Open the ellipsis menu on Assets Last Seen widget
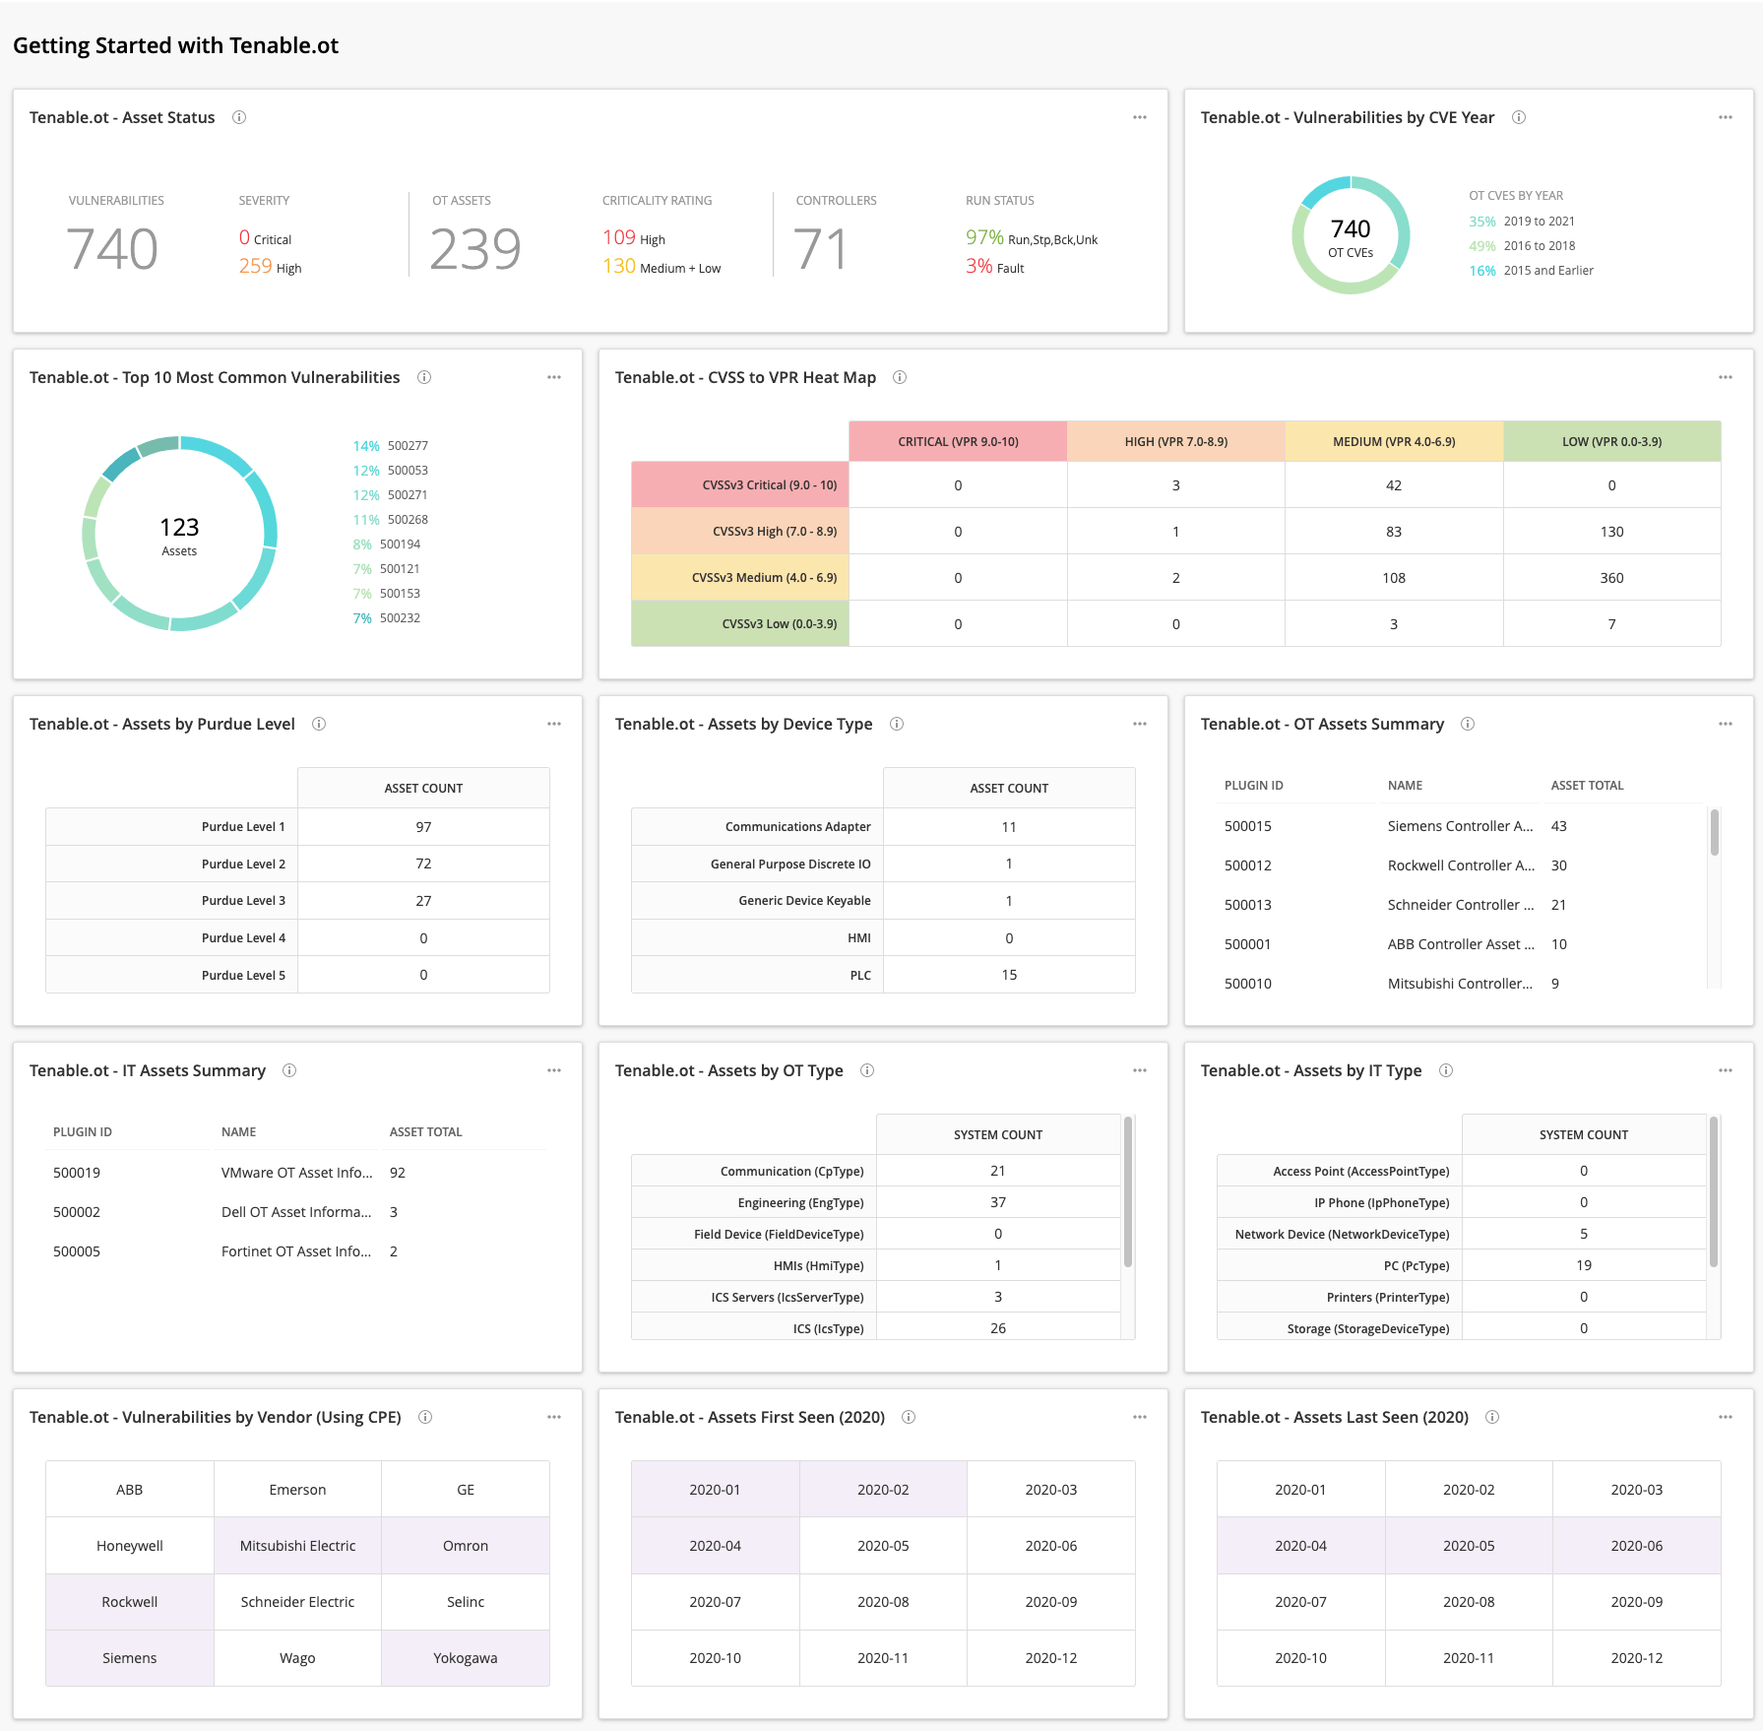 [1725, 1417]
